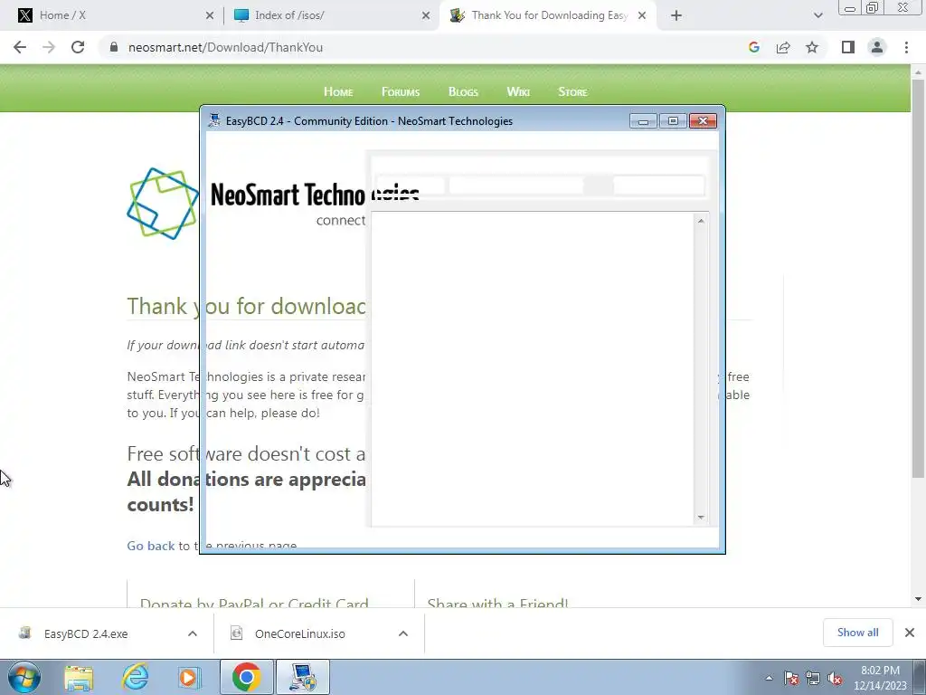Click page scrollbar down arrow
This screenshot has width=926, height=695.
[918, 599]
